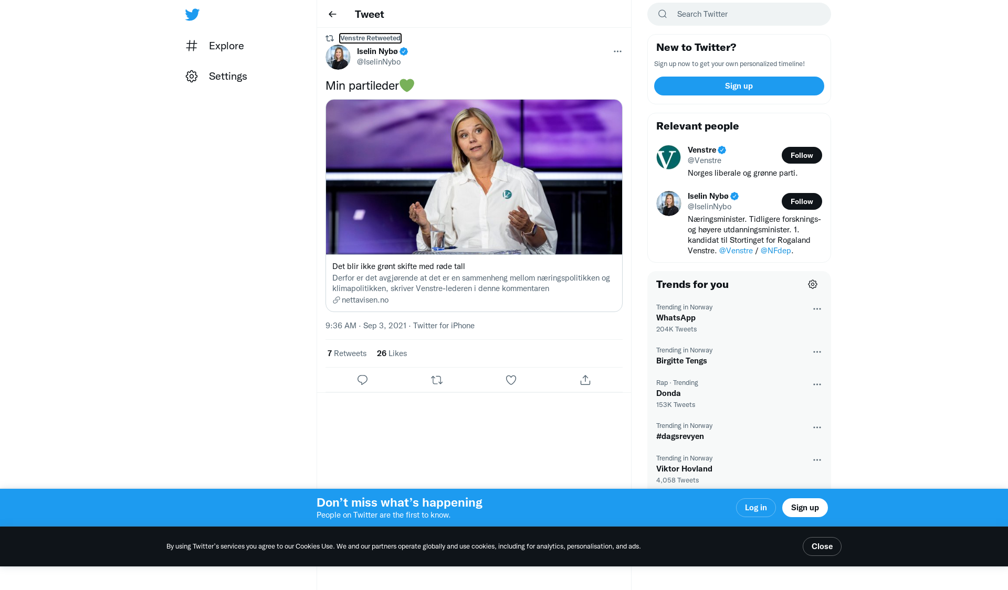This screenshot has height=590, width=1008.
Task: Like the tweet with heart icon
Action: point(511,380)
